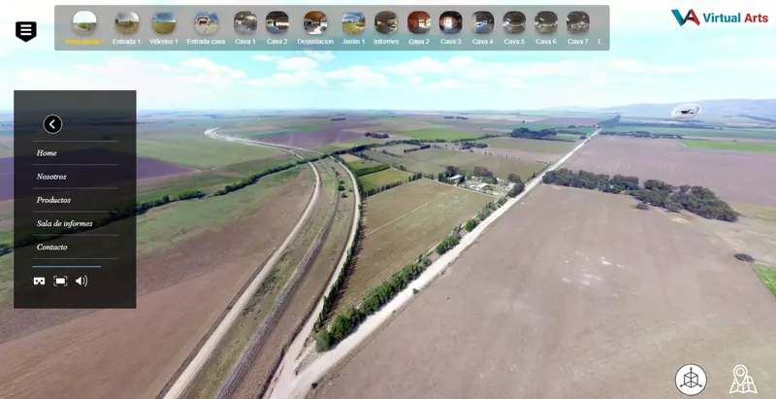This screenshot has width=776, height=399.
Task: Toggle fullscreen view
Action: pos(60,281)
